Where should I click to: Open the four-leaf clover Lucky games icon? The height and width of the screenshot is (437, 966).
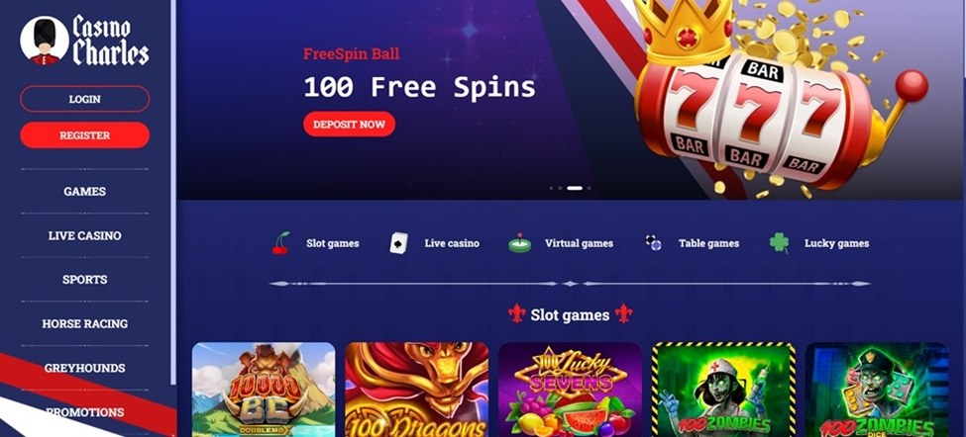(779, 242)
